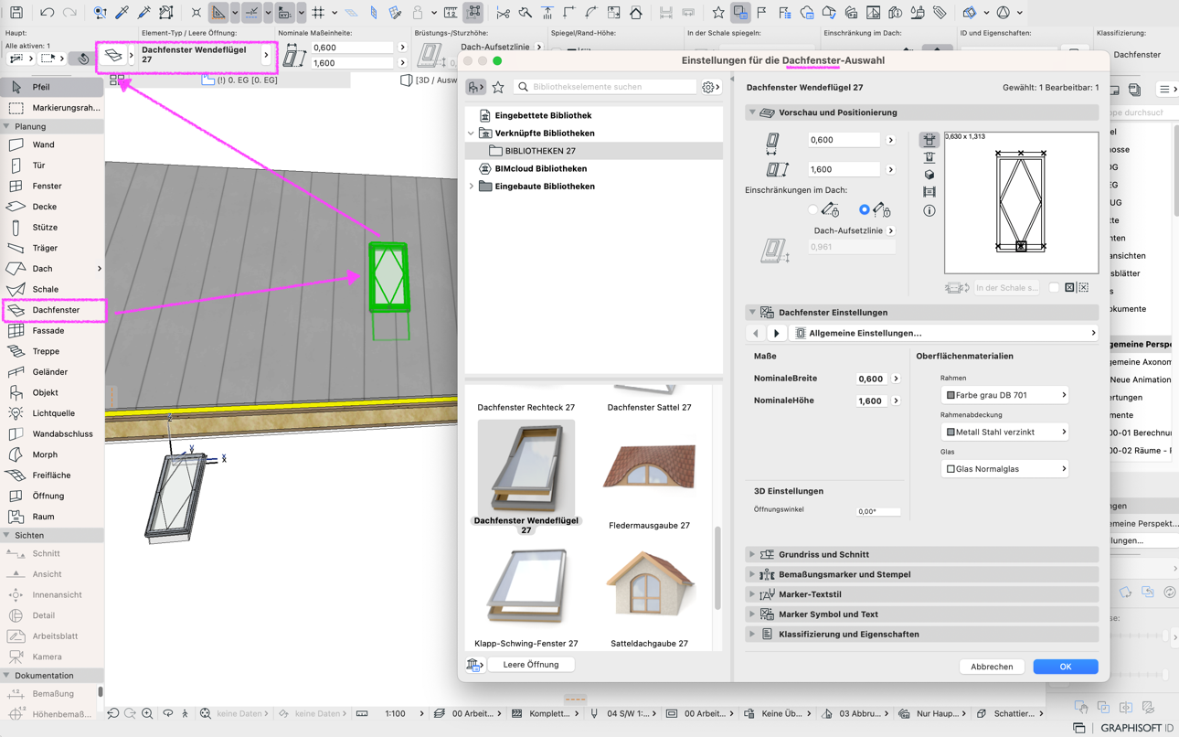Collapse Vorschau und Positionierung panel

pyautogui.click(x=752, y=112)
